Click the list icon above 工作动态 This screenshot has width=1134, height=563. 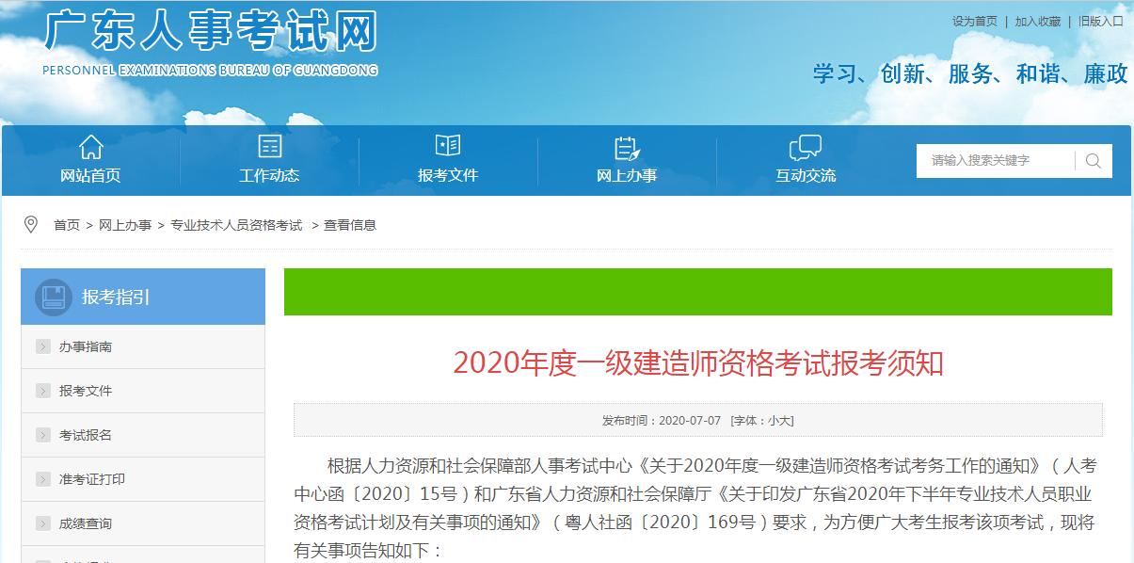269,146
